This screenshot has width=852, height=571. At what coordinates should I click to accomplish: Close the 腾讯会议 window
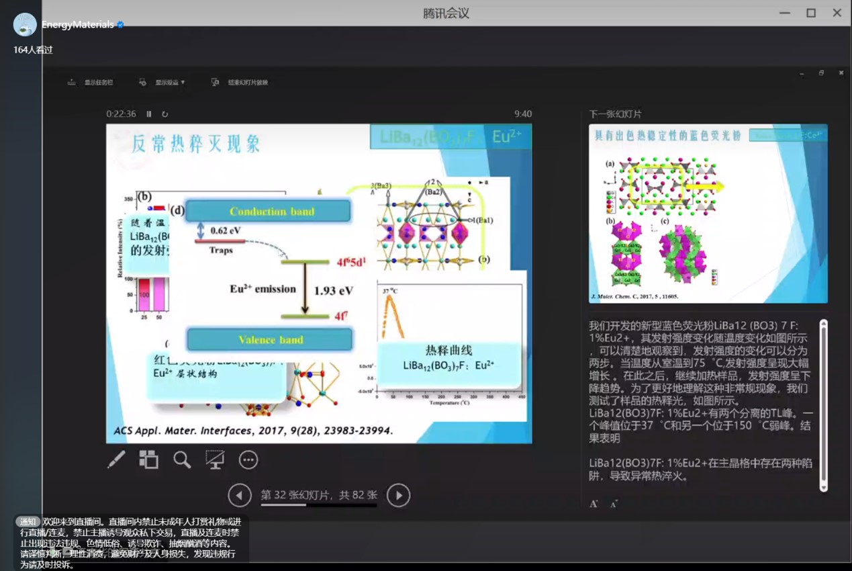[837, 13]
